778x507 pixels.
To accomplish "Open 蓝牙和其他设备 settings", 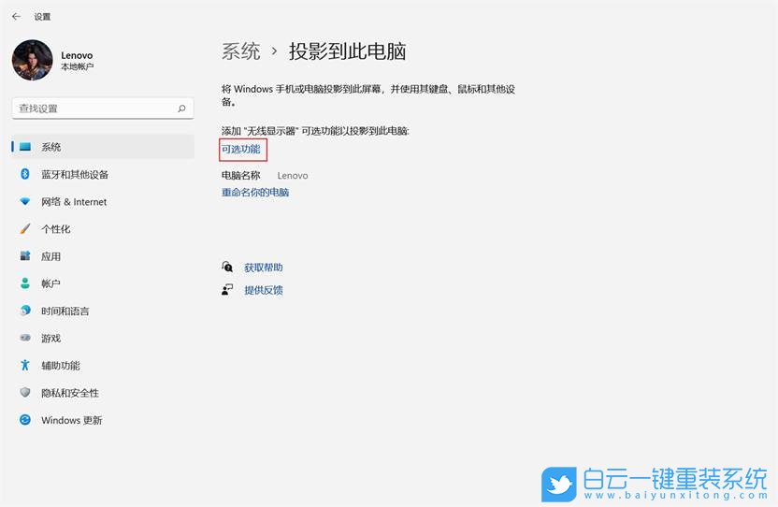I will click(x=75, y=174).
